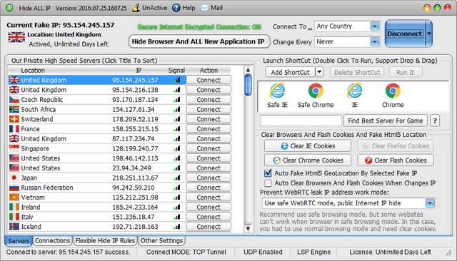Select the plain IE shortcut icon
Image resolution: width=457 pixels, height=261 pixels.
[354, 91]
